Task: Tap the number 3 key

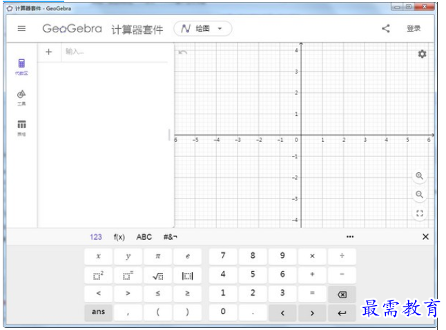Action: 282,293
